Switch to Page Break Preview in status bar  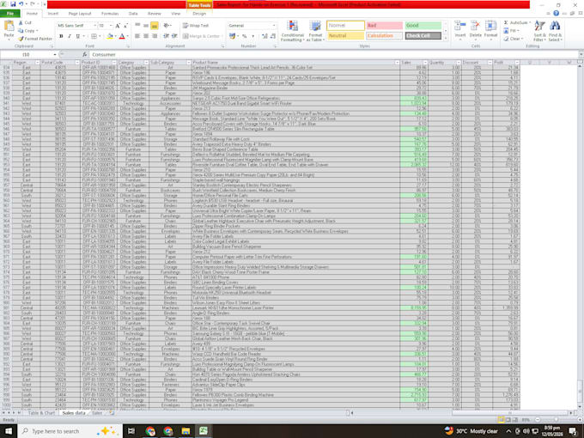pyautogui.click(x=515, y=420)
